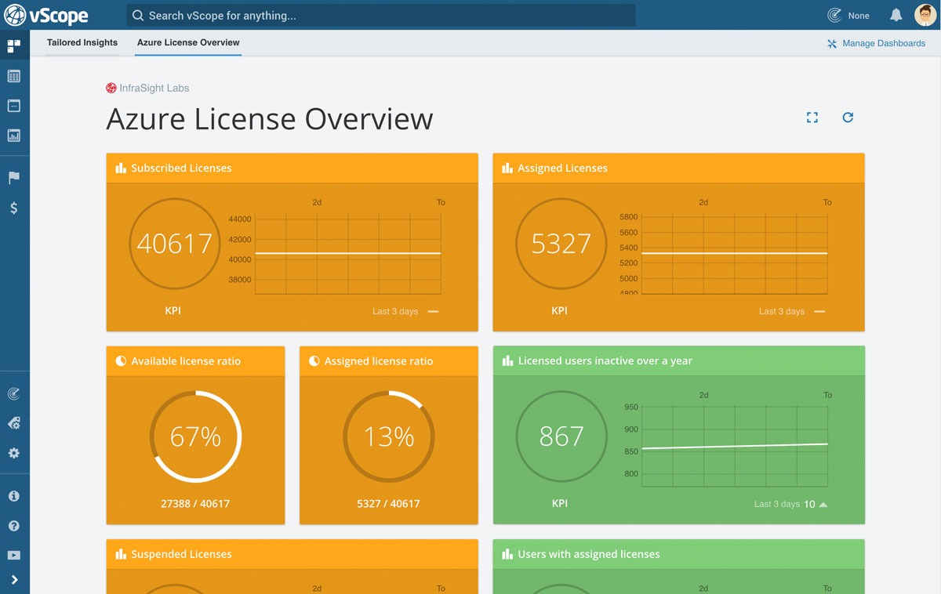941x594 pixels.
Task: Click pie icon in Assigned license ratio header
Action: coord(314,361)
